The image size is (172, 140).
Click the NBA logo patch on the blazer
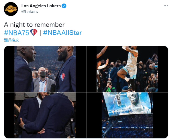(63, 77)
